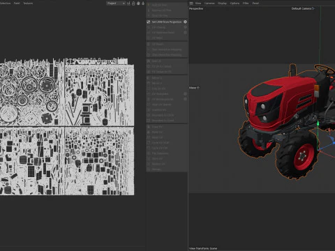Click the green Y axis handle

point(318,123)
